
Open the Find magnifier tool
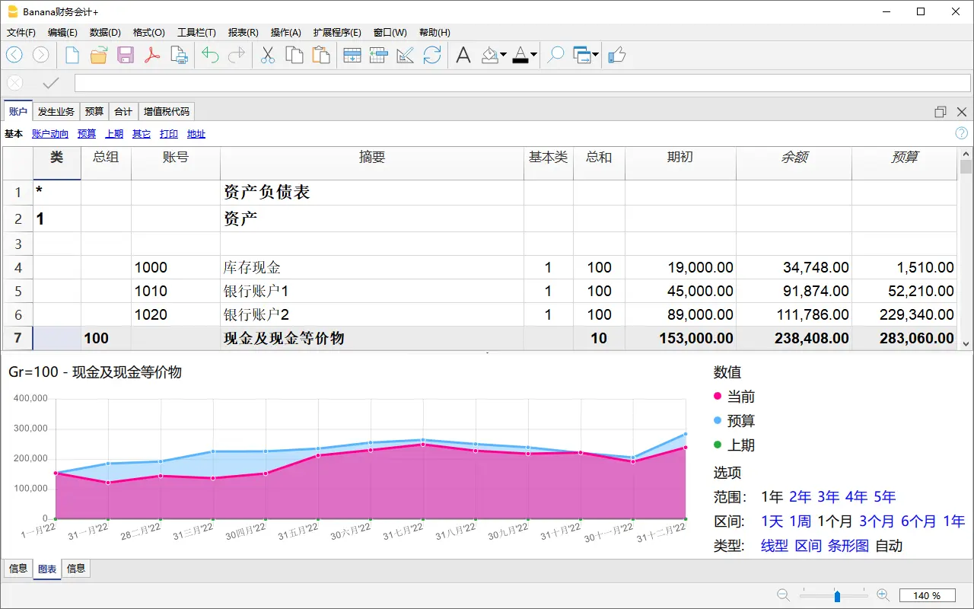click(555, 55)
